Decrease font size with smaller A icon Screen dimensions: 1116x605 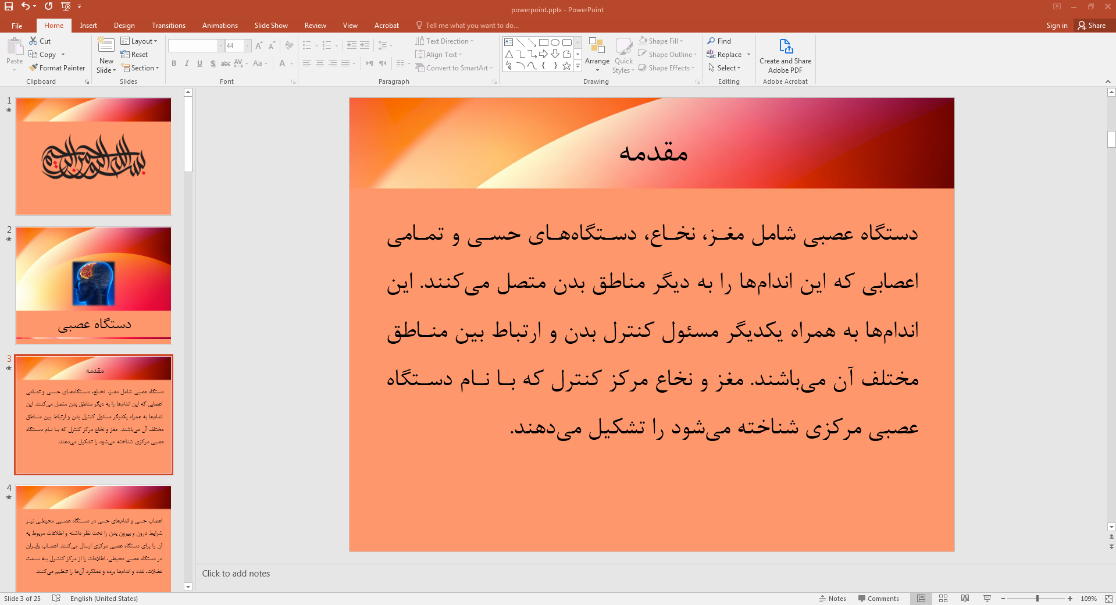272,46
